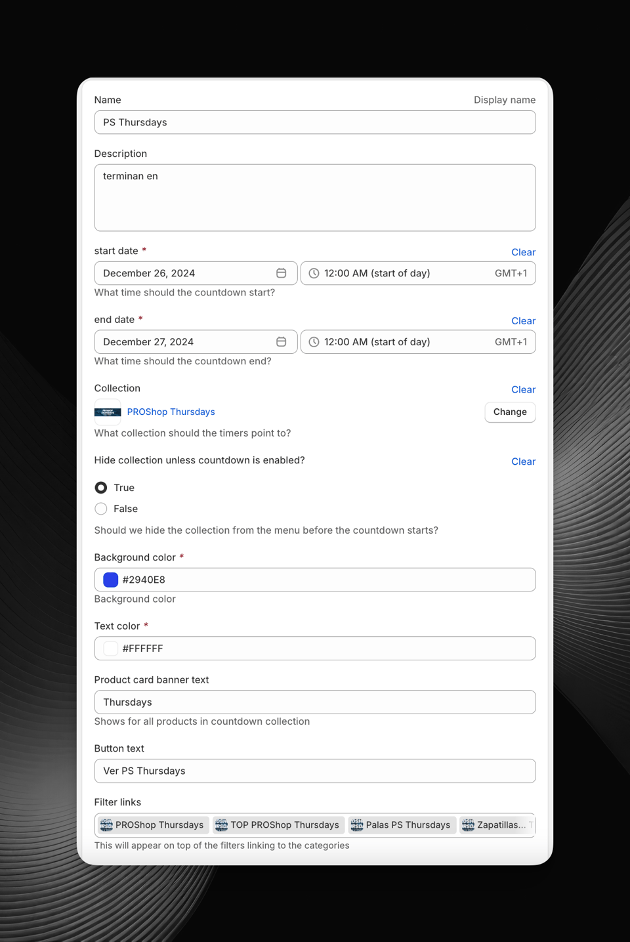Image resolution: width=630 pixels, height=942 pixels.
Task: Clear the Collection selection
Action: tap(523, 390)
